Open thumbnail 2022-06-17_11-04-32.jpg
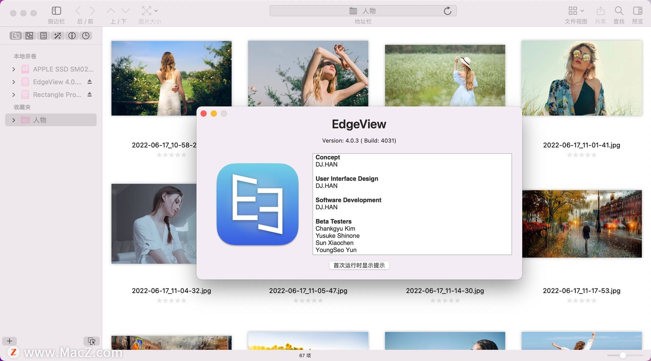This screenshot has width=651, height=361. [154, 224]
